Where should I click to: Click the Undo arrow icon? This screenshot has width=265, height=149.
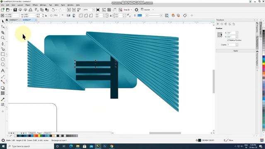click(x=53, y=10)
